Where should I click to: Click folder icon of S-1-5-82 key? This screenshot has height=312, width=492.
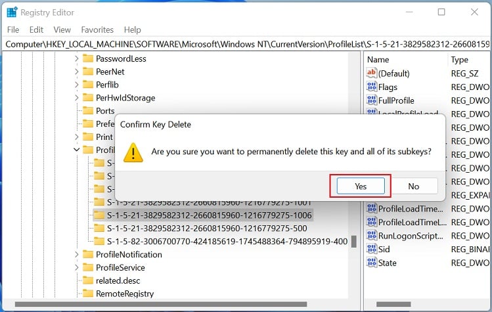click(99, 241)
